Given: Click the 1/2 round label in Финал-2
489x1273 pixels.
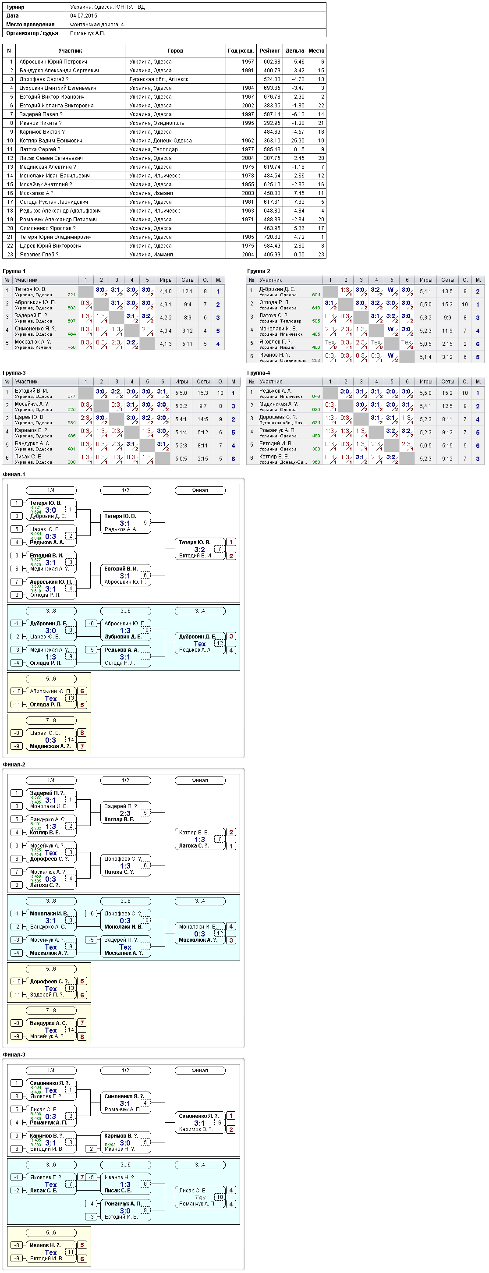Looking at the screenshot, I should click(125, 780).
